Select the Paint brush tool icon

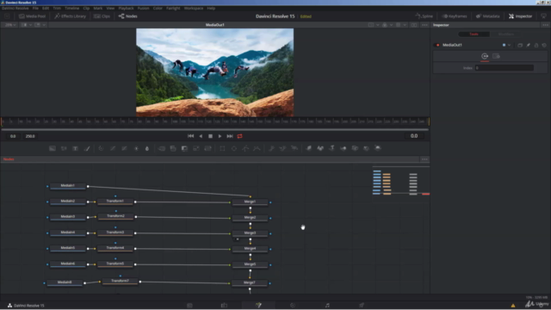click(x=87, y=148)
